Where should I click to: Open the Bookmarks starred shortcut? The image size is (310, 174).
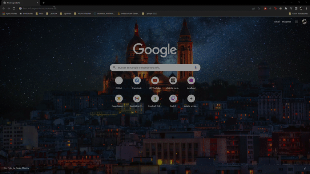pos(26,14)
